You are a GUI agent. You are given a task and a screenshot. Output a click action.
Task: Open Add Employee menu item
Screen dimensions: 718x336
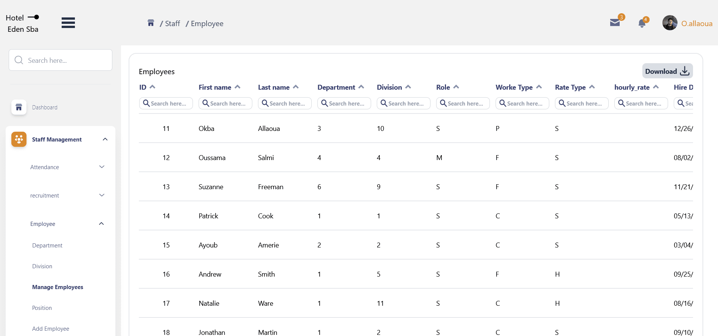tap(51, 328)
